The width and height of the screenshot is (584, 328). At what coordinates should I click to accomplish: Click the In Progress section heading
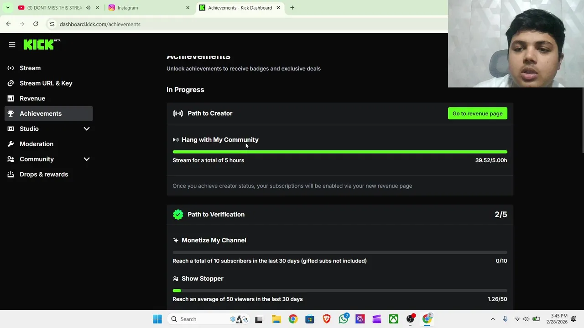[185, 90]
